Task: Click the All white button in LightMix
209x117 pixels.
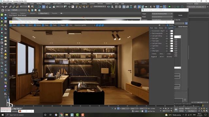Action: (x=169, y=57)
